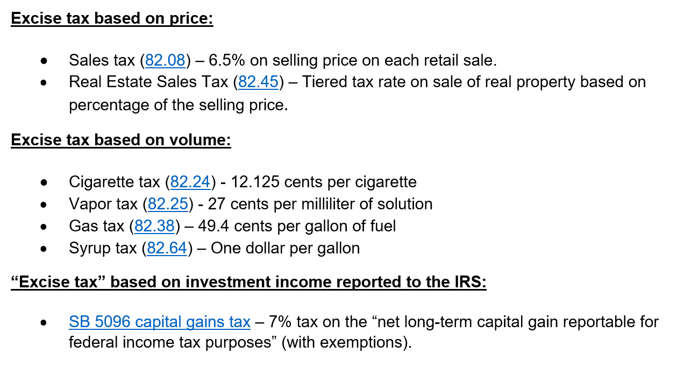Click the 'Excise tax based on price:' heading

point(112,18)
